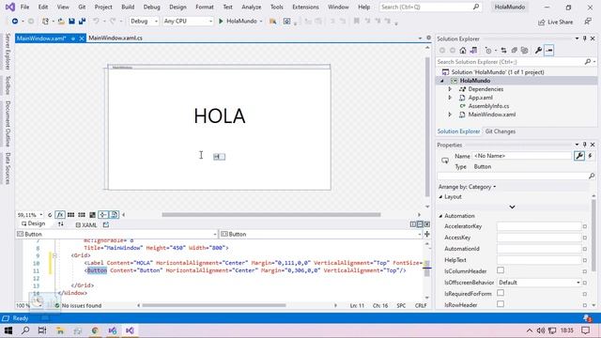This screenshot has height=338, width=601.
Task: Open the Task View taskbar icon
Action: (42, 330)
